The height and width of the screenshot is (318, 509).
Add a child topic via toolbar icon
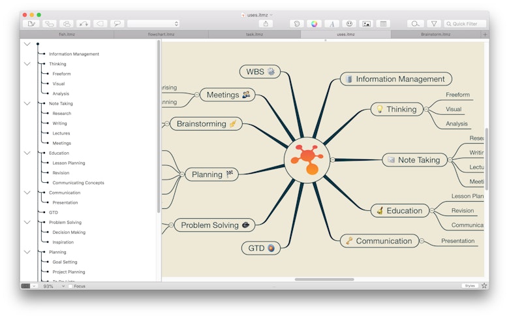point(49,24)
